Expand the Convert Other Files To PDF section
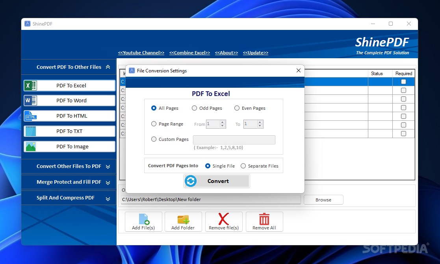Image resolution: width=440 pixels, height=264 pixels. click(x=108, y=166)
